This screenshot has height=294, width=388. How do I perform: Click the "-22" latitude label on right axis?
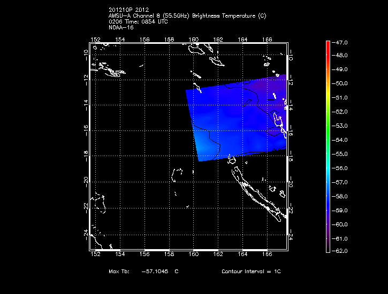pos(291,208)
